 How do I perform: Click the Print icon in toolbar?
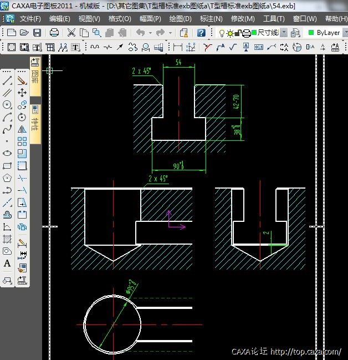[54, 33]
